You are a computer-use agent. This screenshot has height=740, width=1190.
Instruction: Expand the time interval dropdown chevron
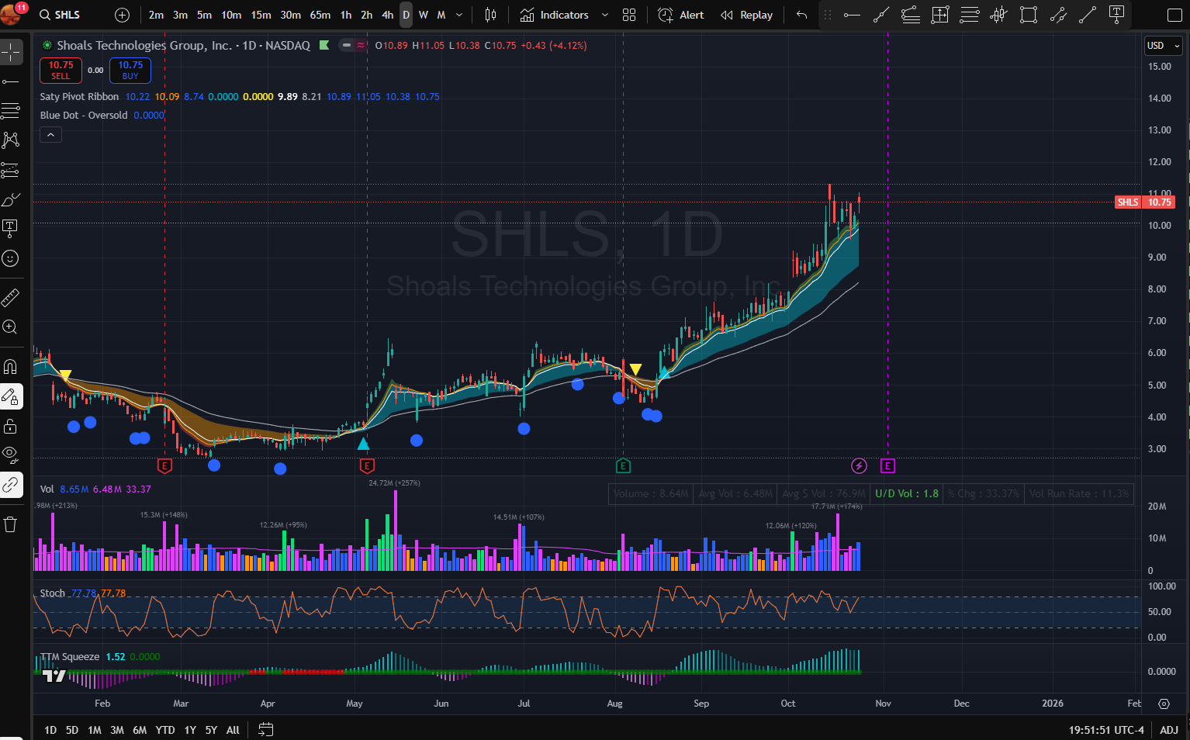459,15
